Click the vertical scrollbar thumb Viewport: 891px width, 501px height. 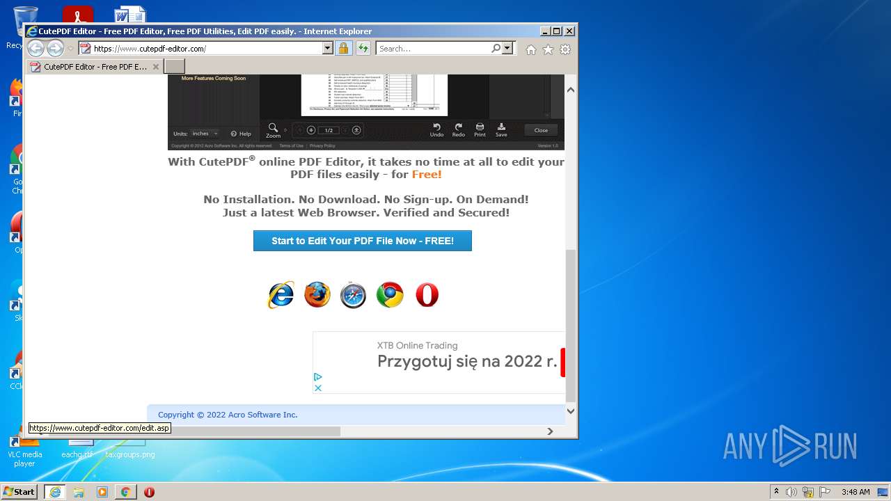571,326
